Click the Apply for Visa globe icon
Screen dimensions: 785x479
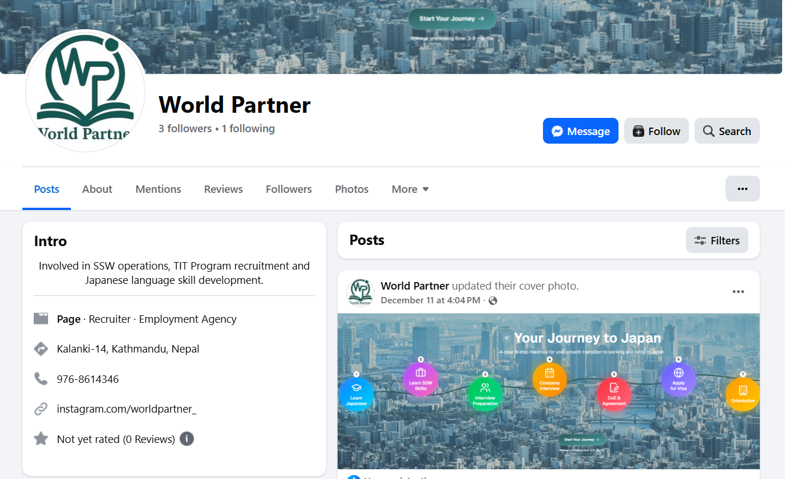click(678, 379)
